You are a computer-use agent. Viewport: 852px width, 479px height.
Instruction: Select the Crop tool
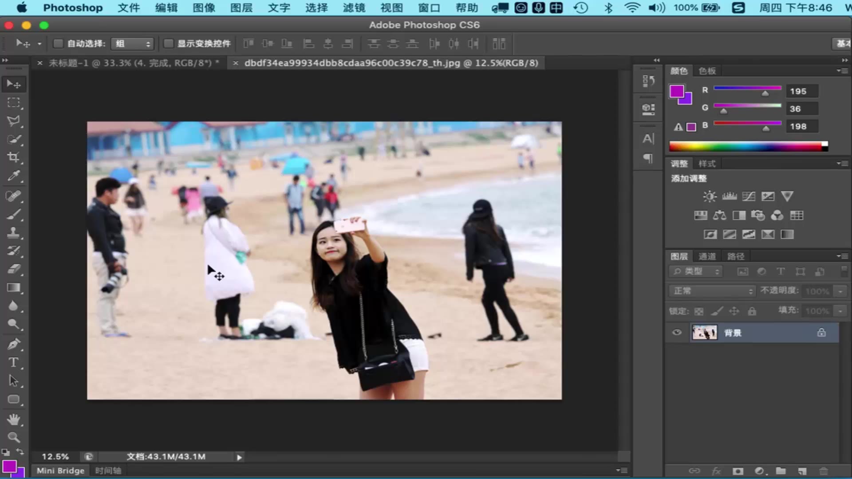13,157
